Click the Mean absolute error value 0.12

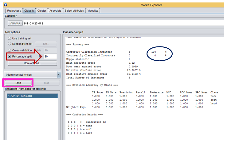[131, 63]
